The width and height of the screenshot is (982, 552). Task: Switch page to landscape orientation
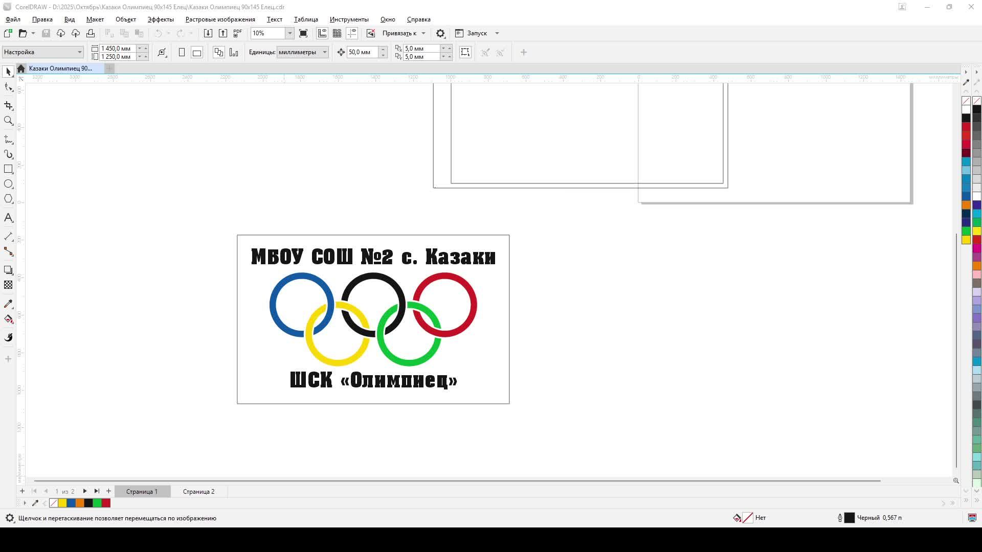(197, 52)
